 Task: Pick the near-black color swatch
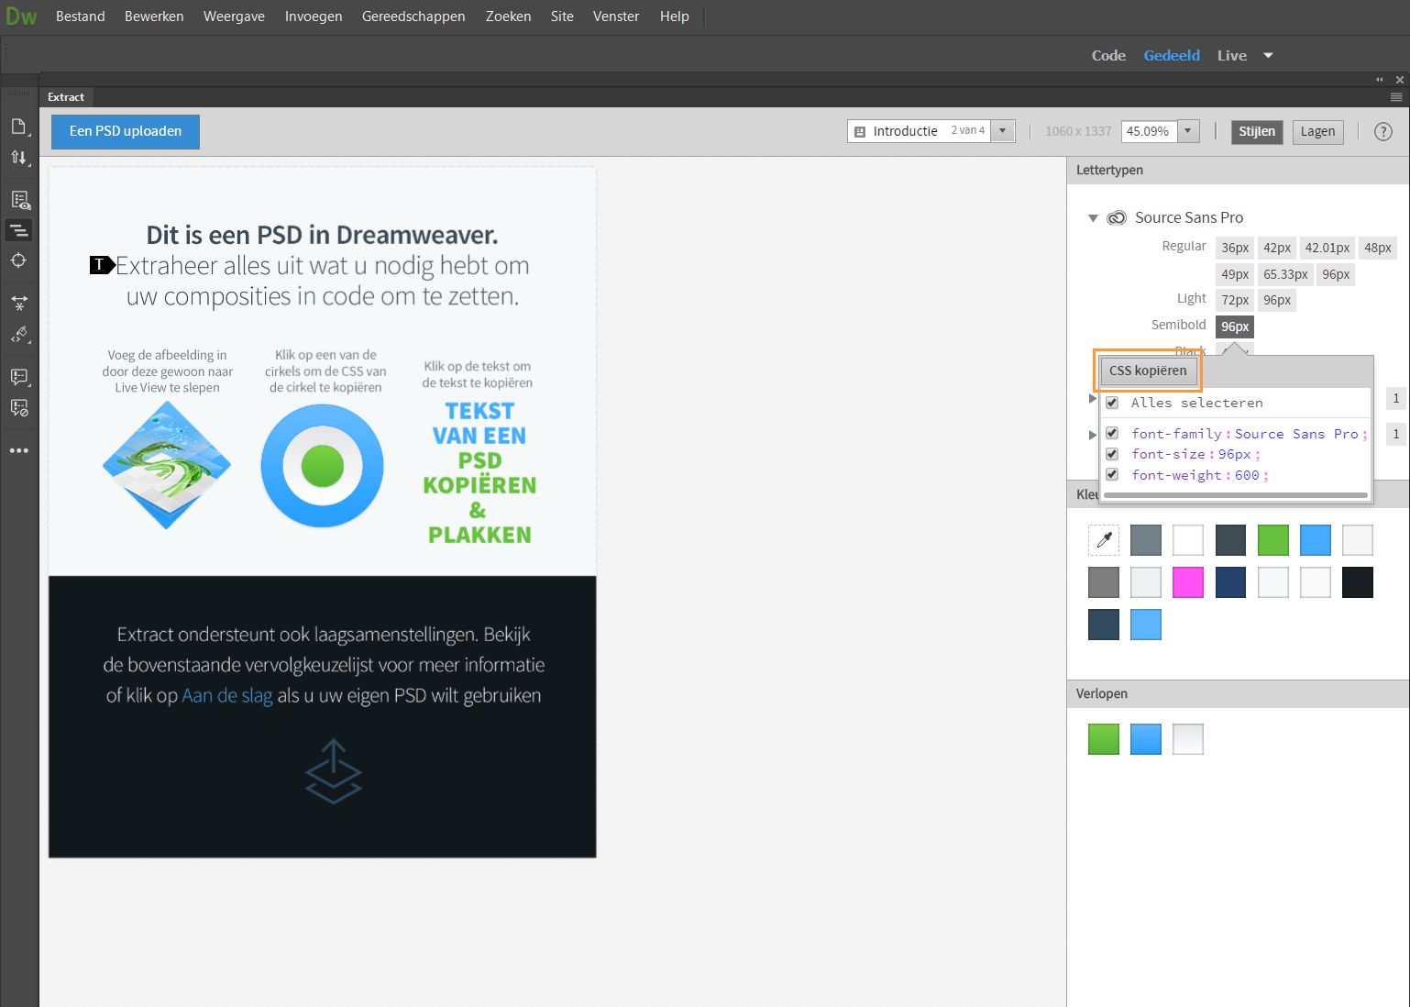(1357, 582)
